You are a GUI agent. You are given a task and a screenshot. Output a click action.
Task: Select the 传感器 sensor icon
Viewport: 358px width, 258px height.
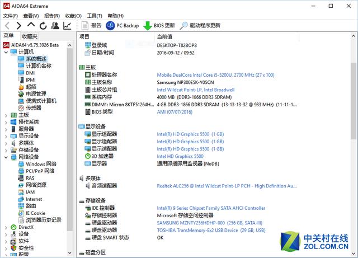[21, 108]
